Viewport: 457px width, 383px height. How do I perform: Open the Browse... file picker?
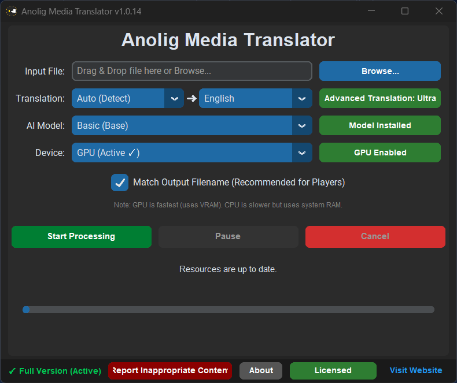coord(379,71)
